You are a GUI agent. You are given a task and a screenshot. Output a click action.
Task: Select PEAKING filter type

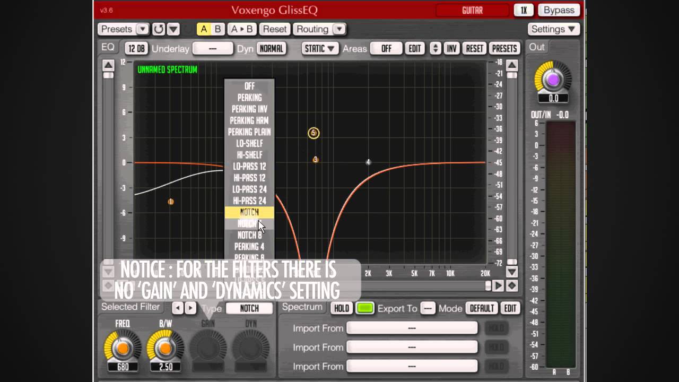click(x=249, y=98)
